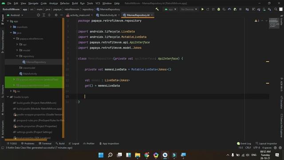
Task: Open Layout Inspector
Action: click(266, 144)
